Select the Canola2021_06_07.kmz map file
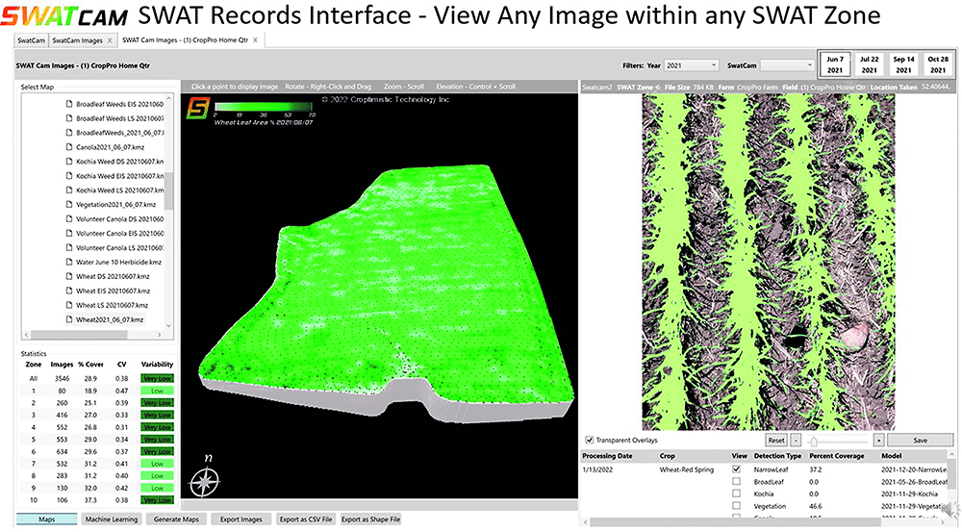Screen dimensions: 962x532 coord(110,147)
